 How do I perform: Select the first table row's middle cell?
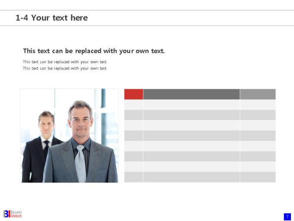pyautogui.click(x=192, y=105)
